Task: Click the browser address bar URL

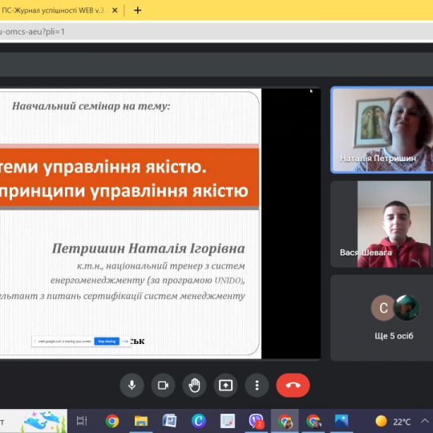Action: (32, 32)
